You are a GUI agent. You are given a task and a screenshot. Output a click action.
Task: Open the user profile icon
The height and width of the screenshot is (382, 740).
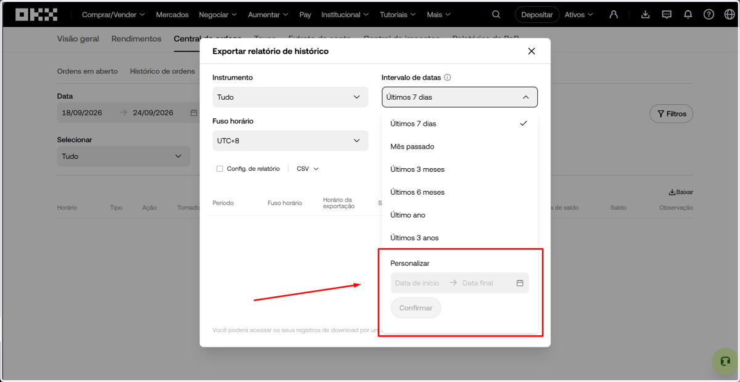[x=613, y=14]
